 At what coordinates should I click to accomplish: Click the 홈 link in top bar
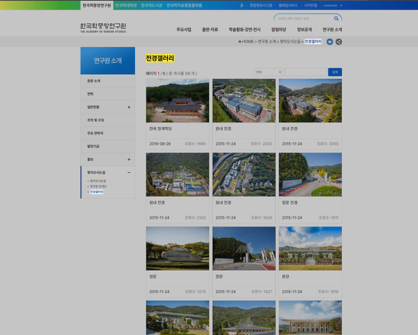point(242,5)
